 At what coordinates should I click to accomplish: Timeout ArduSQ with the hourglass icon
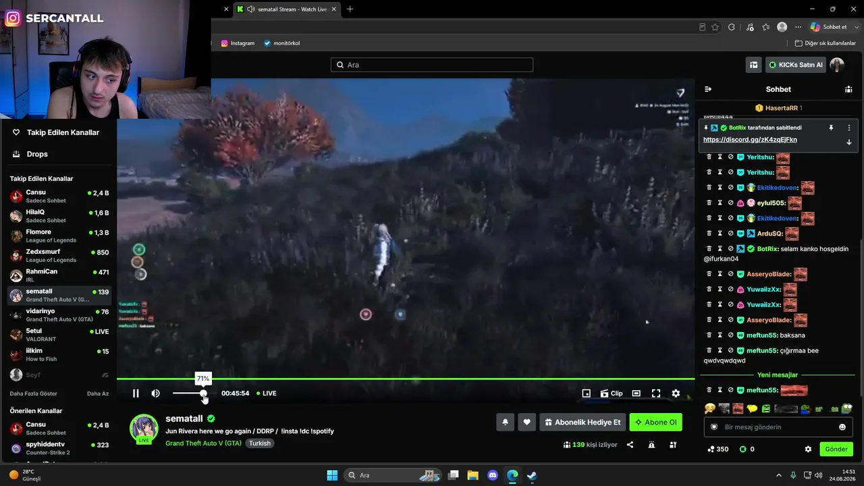(720, 234)
